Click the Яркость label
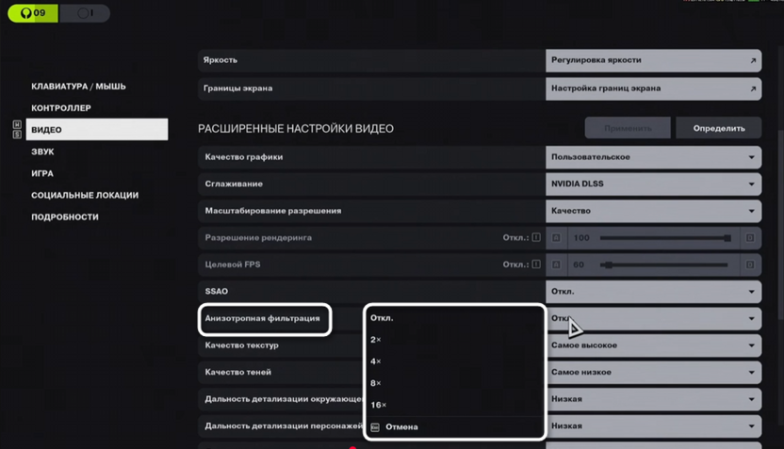Screen dimensions: 784x449 220,60
